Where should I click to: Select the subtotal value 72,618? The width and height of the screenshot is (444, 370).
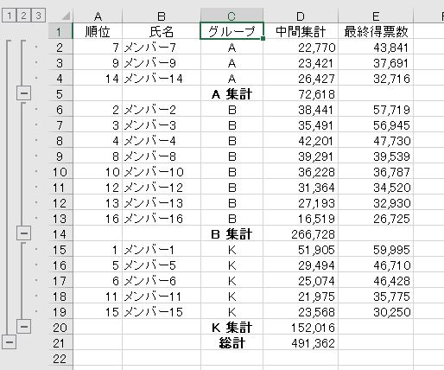(x=301, y=93)
